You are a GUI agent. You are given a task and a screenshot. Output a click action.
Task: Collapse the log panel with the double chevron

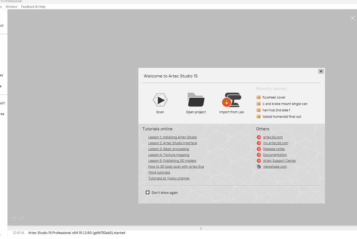point(201,228)
